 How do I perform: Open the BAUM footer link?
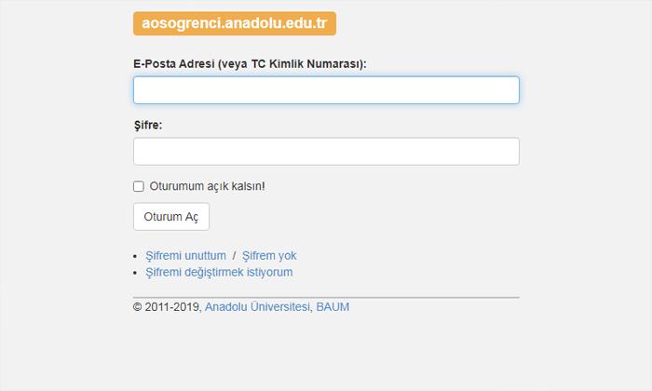(x=333, y=306)
